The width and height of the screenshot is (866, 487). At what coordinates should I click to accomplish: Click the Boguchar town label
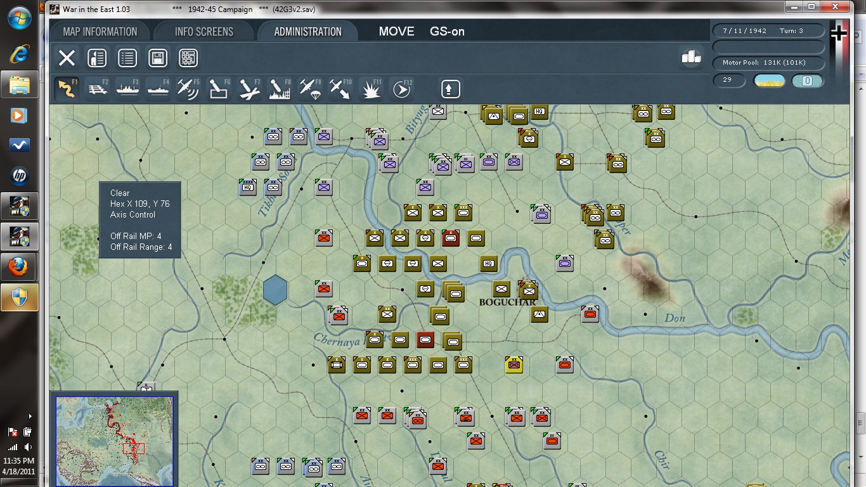pyautogui.click(x=508, y=302)
